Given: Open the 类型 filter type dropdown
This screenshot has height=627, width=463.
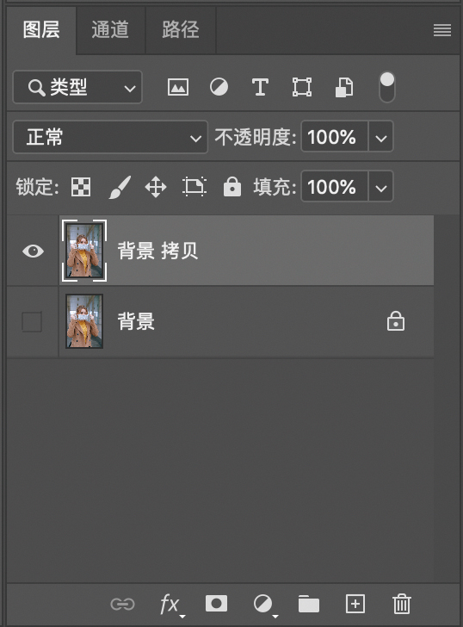Looking at the screenshot, I should [77, 87].
